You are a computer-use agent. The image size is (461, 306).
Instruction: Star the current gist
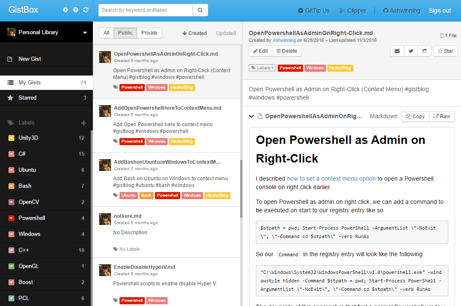[445, 51]
